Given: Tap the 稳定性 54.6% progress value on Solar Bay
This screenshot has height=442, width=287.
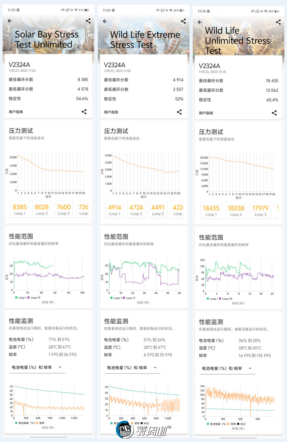Looking at the screenshot, I should 82,99.
